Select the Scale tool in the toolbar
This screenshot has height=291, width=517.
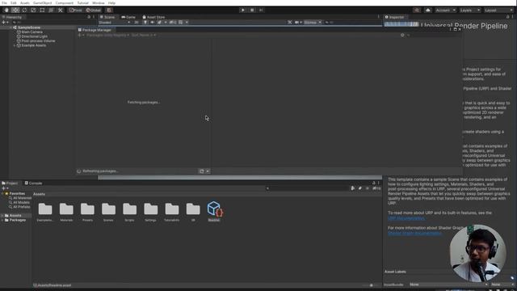[x=33, y=11]
